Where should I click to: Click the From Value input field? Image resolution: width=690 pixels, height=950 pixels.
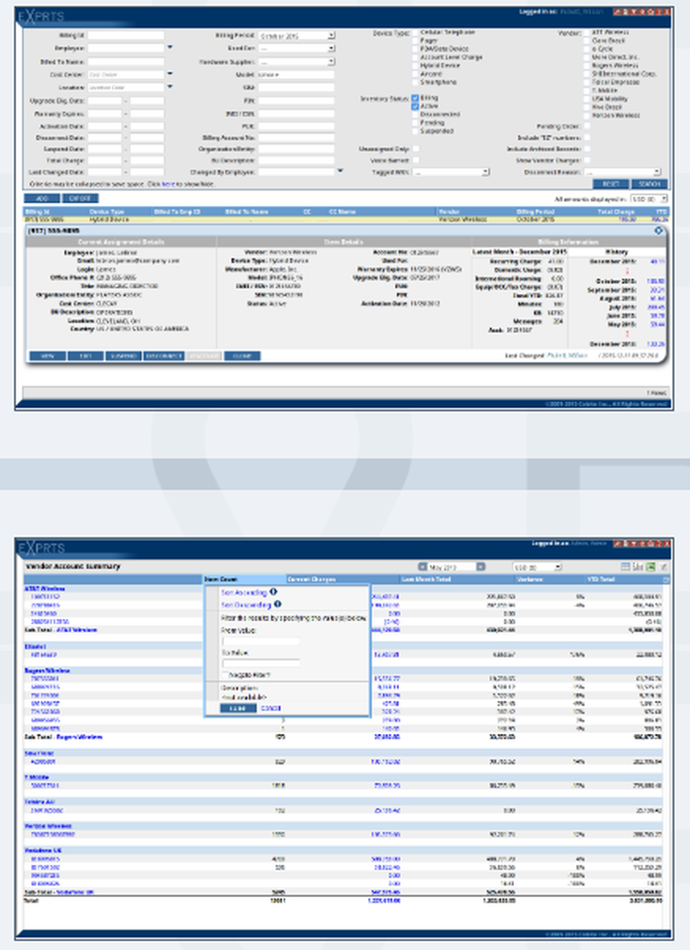260,641
